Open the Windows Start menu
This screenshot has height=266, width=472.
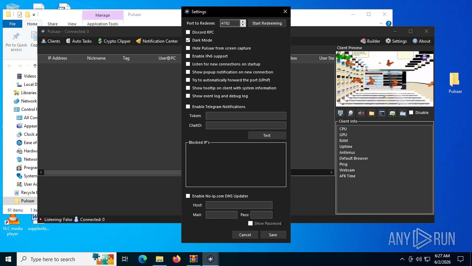[x=8, y=259]
